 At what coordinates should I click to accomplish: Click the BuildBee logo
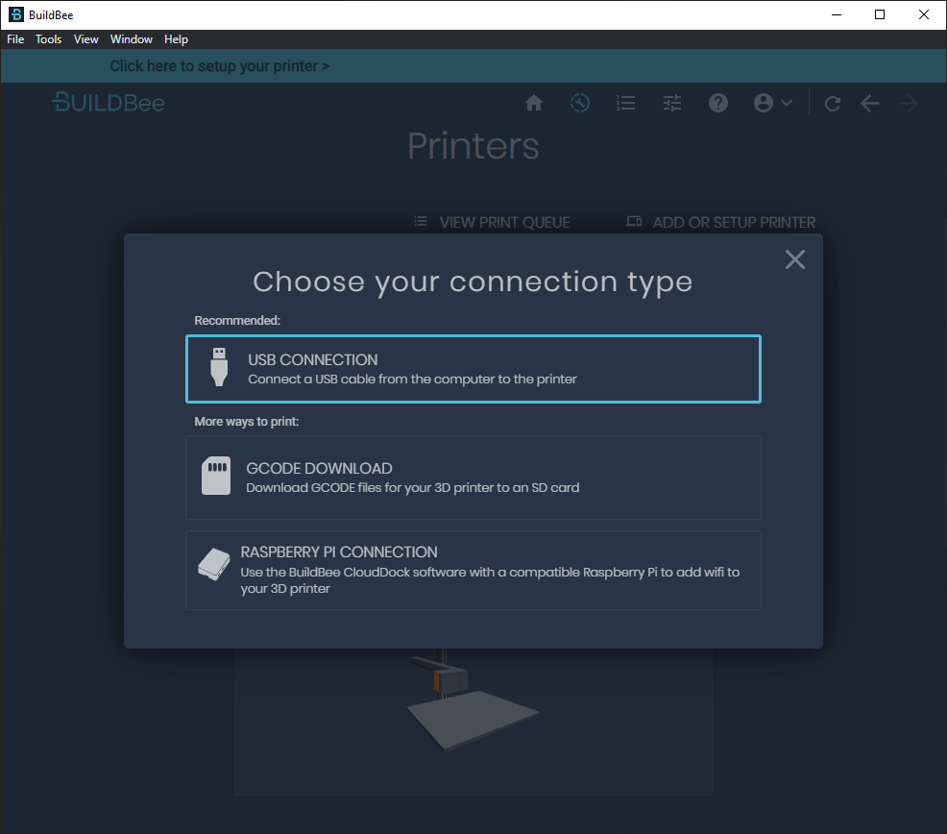point(109,102)
